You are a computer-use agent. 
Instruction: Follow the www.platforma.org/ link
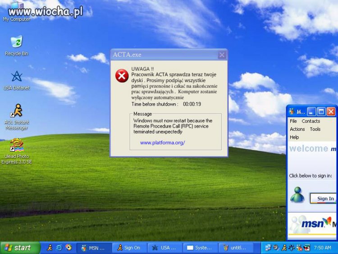pos(163,143)
